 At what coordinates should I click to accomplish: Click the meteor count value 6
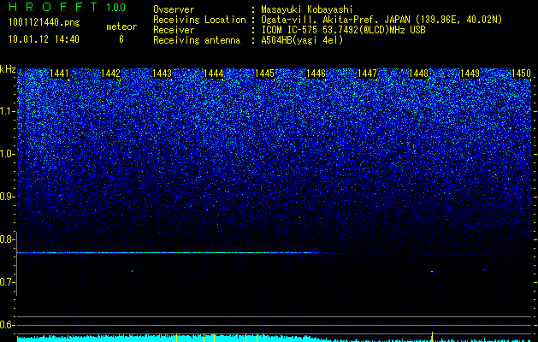pyautogui.click(x=121, y=39)
